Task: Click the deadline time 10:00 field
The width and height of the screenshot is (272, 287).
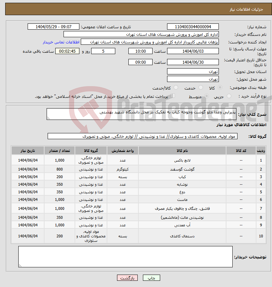Action: tap(140, 51)
